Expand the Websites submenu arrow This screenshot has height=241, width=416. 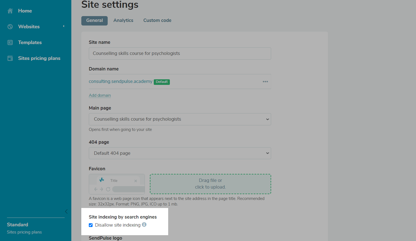click(x=64, y=26)
